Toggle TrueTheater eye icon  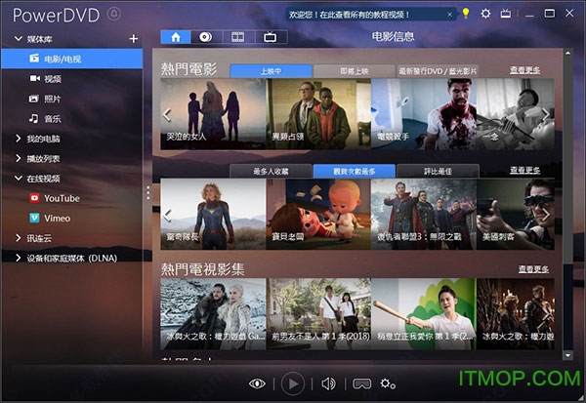(x=257, y=383)
